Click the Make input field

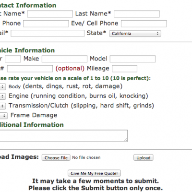point(64,59)
